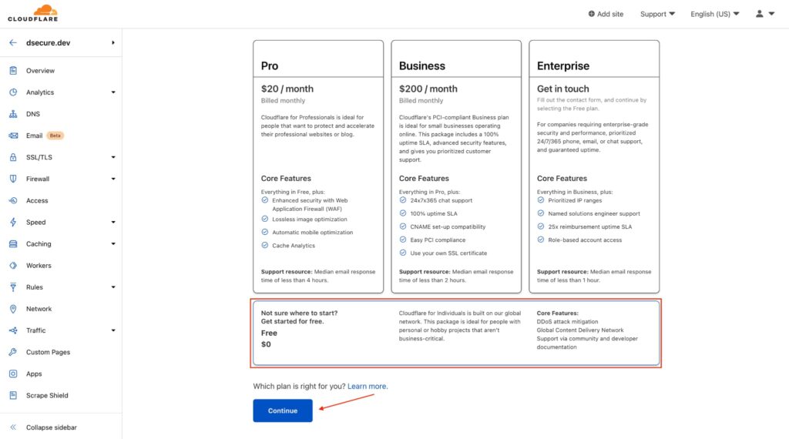Screen dimensions: 789x439
Task: Click the Custom Pages wrench icon
Action: pyautogui.click(x=13, y=351)
